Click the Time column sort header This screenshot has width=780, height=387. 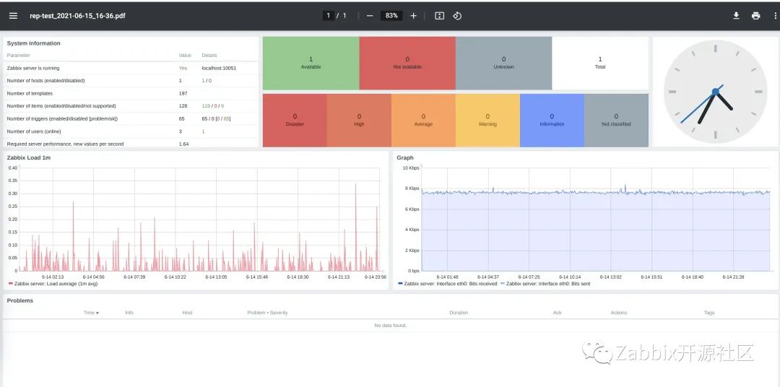[x=91, y=313]
